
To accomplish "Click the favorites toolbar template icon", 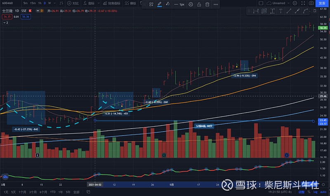I will coord(151,4).
